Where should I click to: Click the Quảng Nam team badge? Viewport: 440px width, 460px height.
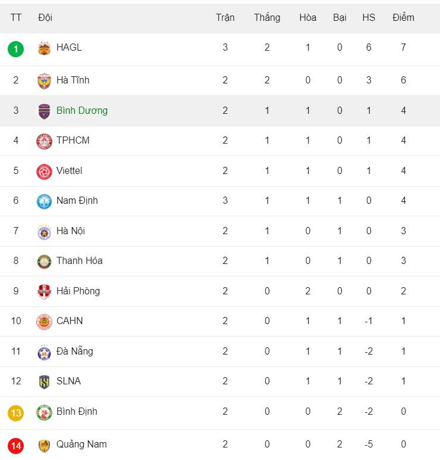(x=44, y=445)
